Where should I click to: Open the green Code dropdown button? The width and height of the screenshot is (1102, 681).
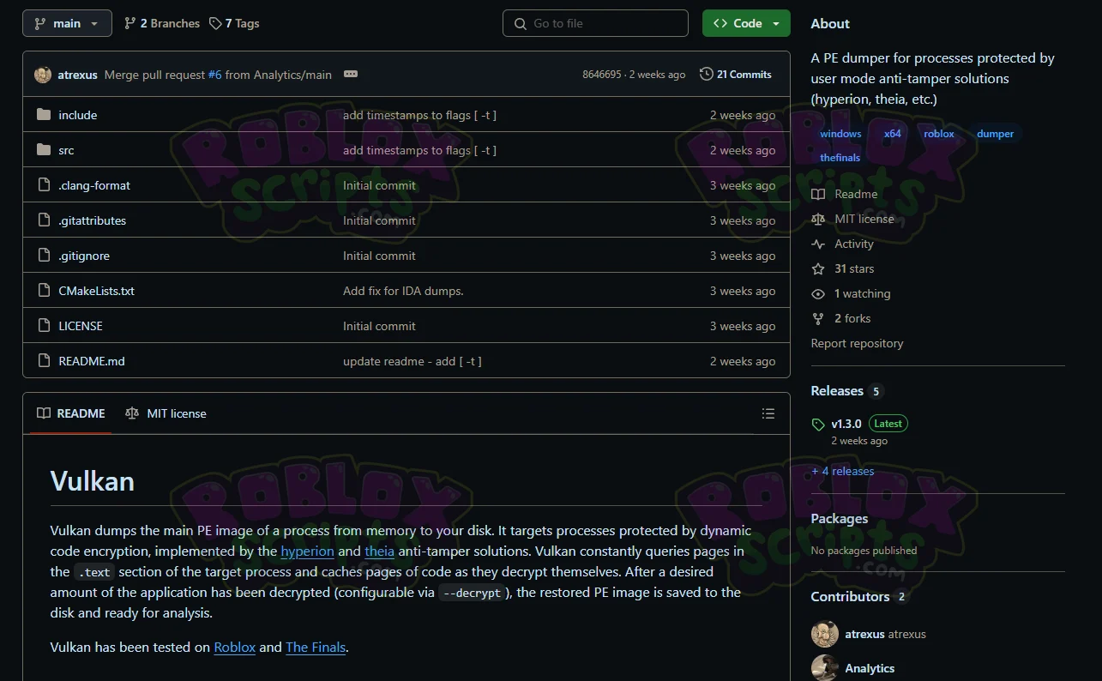(746, 23)
